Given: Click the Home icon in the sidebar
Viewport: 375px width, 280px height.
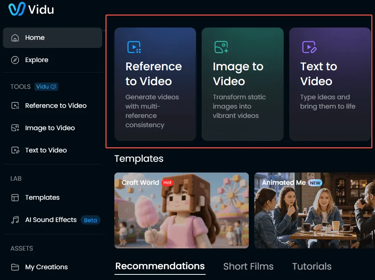Looking at the screenshot, I should pyautogui.click(x=15, y=38).
